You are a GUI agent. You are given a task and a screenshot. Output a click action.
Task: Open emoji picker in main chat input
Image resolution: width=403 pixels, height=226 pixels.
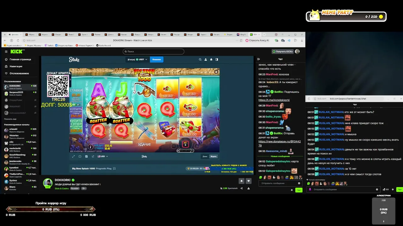tap(299, 183)
